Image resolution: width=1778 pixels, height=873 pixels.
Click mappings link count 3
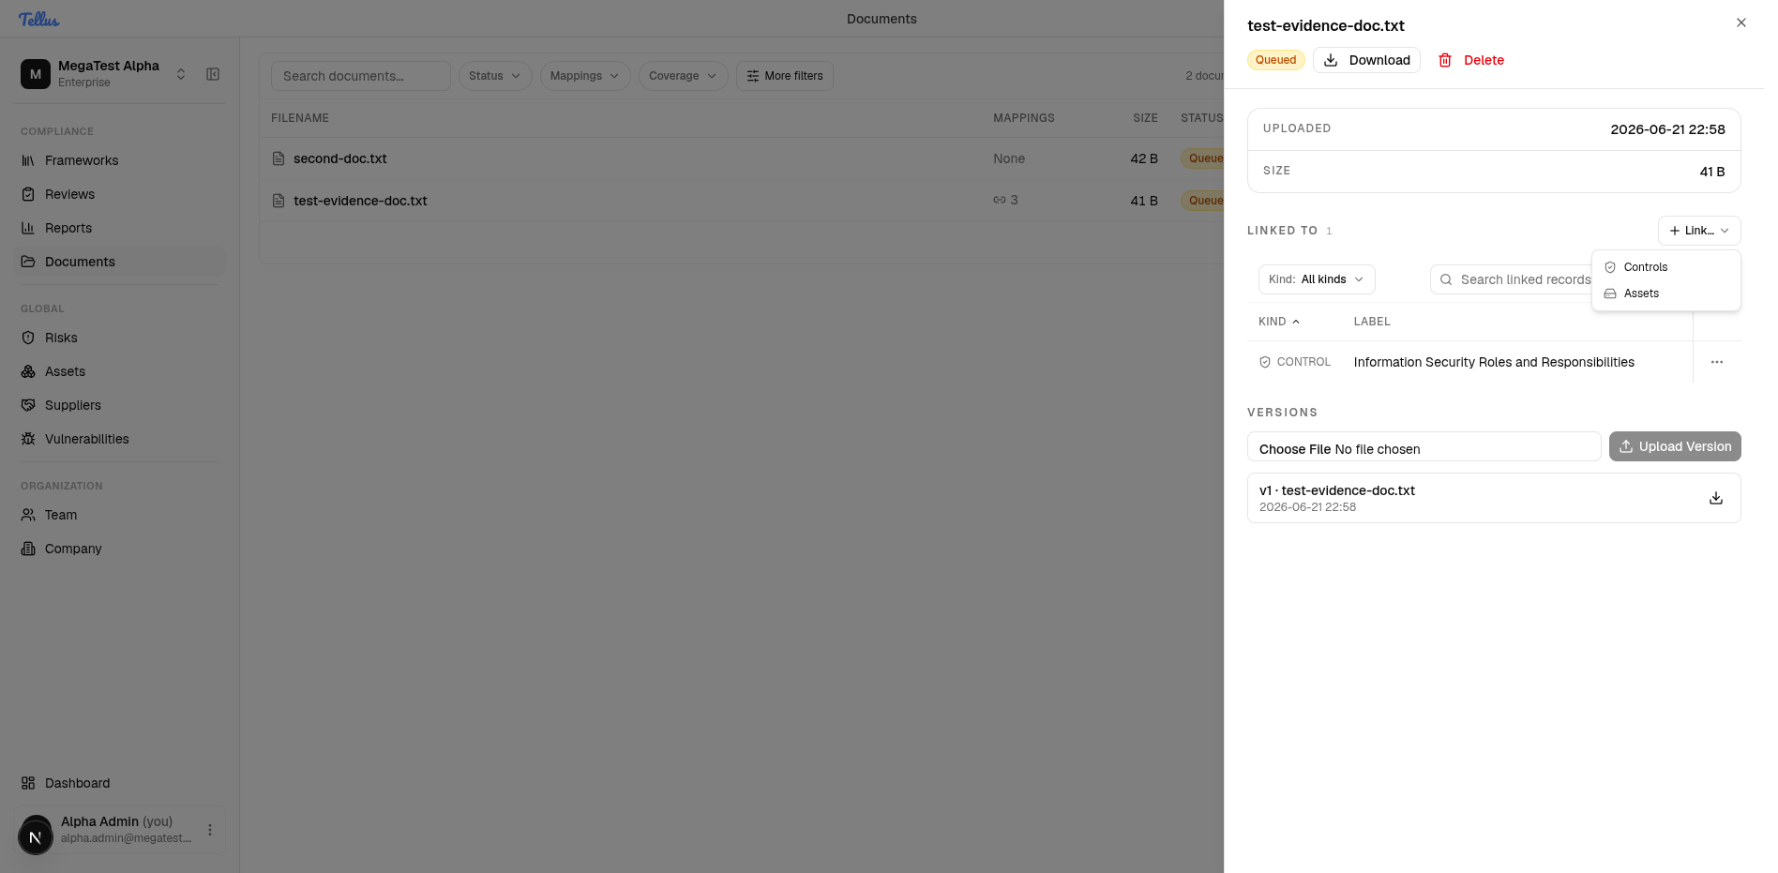pyautogui.click(x=1006, y=200)
